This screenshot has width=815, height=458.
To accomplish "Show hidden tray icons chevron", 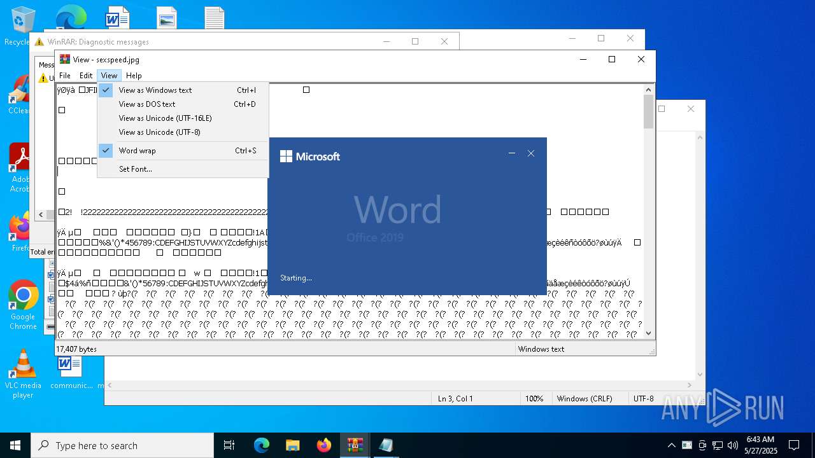I will [x=671, y=445].
